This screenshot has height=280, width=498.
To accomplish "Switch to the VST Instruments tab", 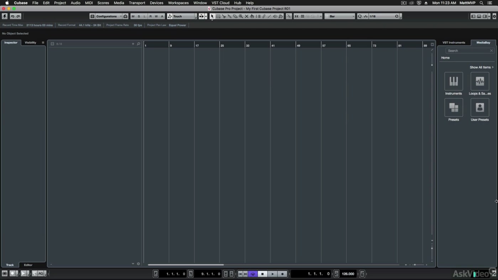I will click(454, 42).
